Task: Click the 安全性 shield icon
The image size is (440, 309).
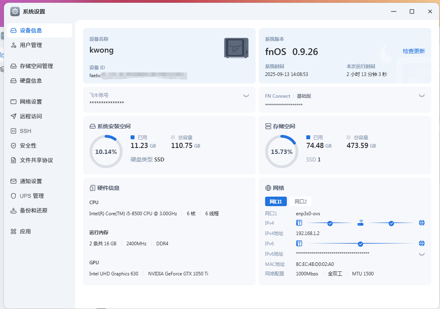Action: pyautogui.click(x=13, y=146)
